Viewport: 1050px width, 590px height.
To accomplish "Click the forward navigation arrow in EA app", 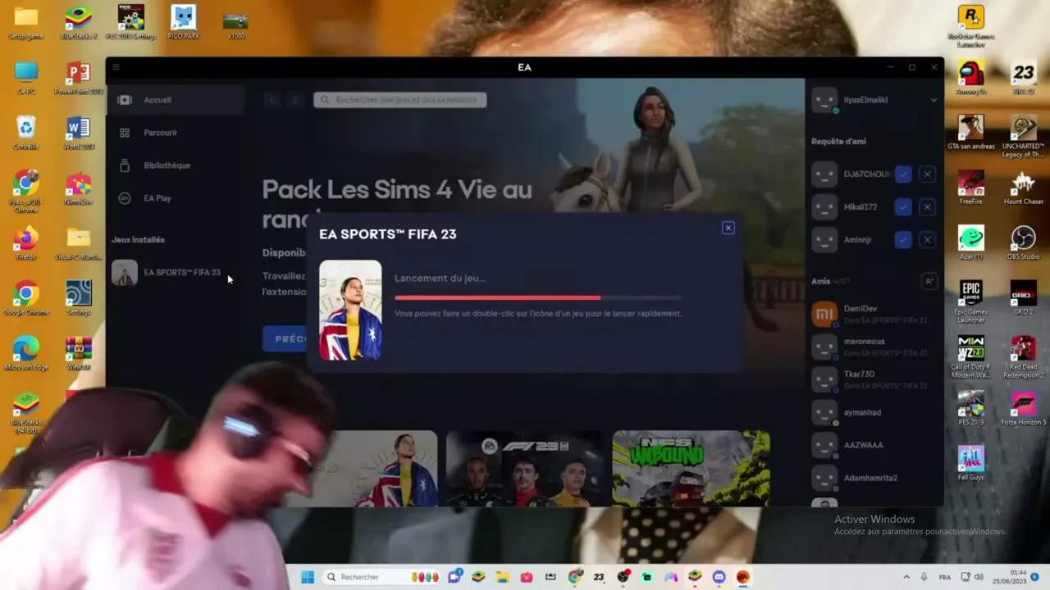I will [294, 100].
